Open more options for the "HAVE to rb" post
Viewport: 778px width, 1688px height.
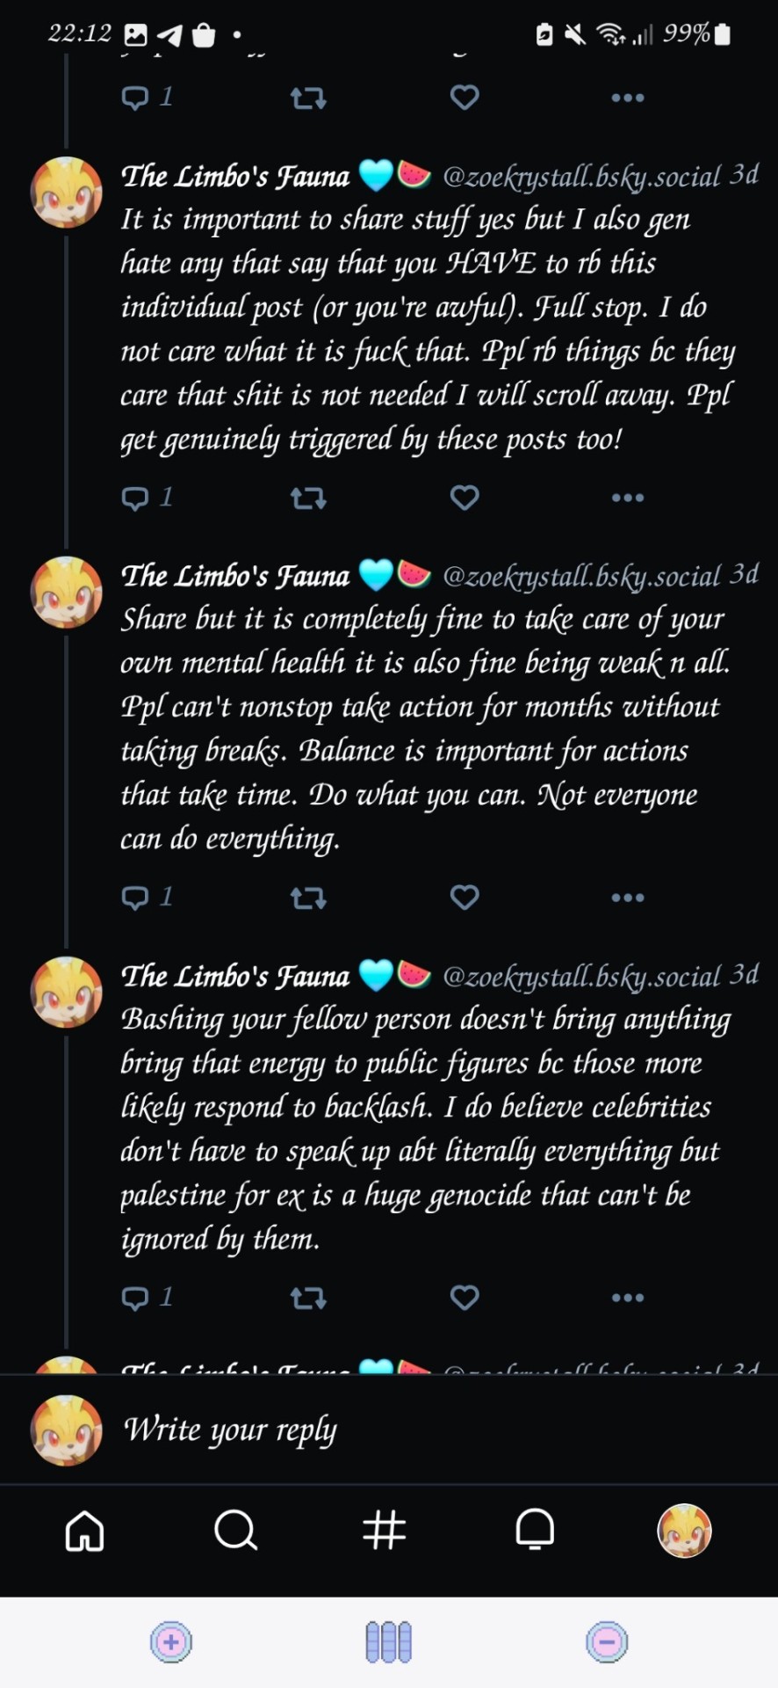(x=627, y=498)
